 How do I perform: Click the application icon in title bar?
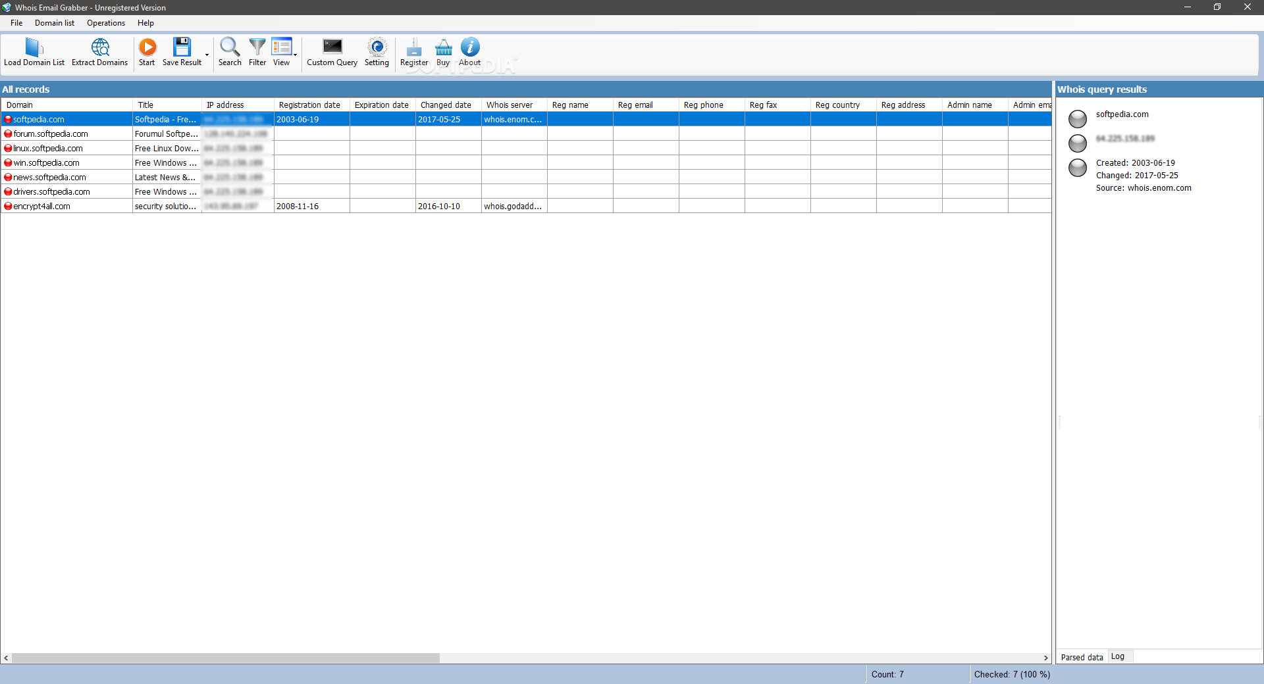(x=7, y=7)
